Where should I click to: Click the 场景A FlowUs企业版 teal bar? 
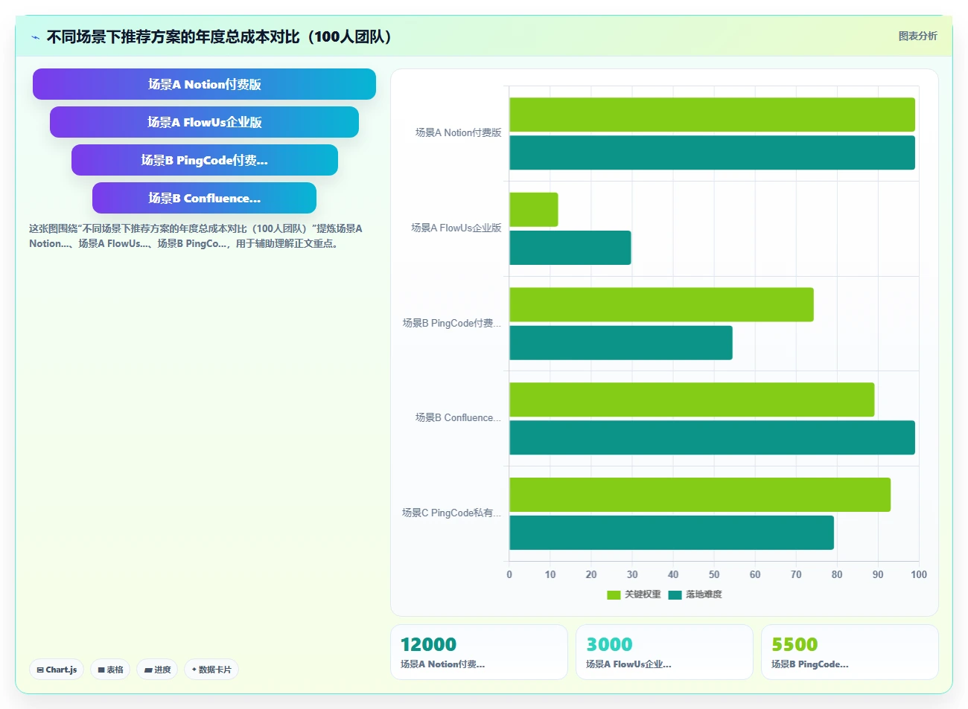coord(570,248)
